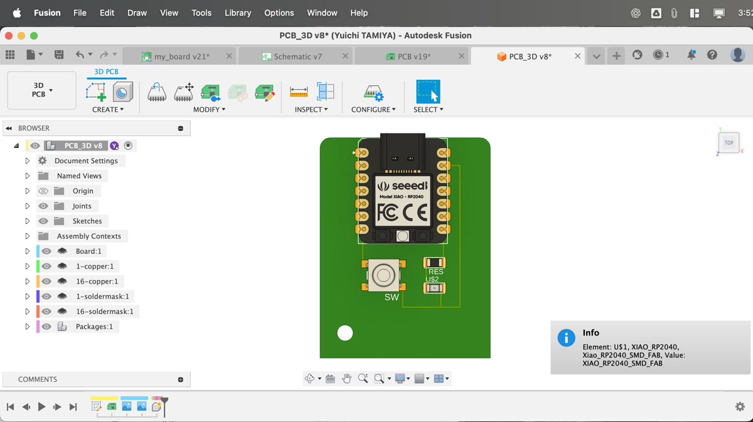
Task: Open the CREATE dropdown menu
Action: [x=108, y=109]
